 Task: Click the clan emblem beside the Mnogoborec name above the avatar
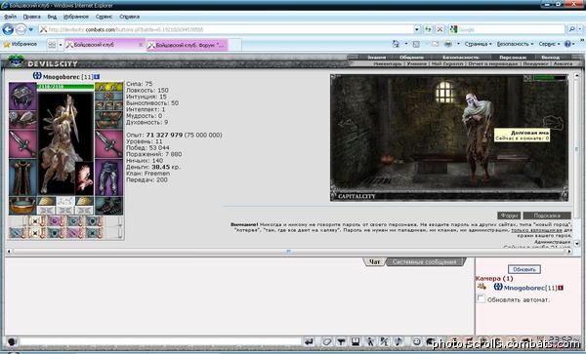[37, 76]
